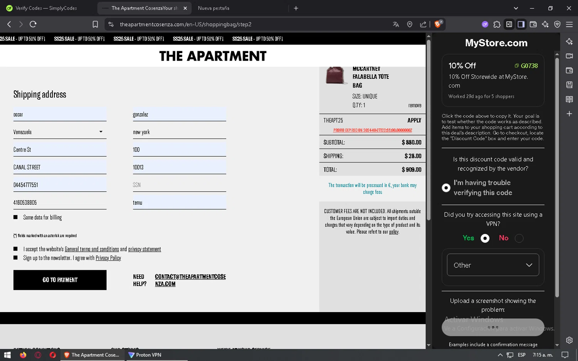Open the browser hamburger menu
Screen dimensions: 578x361
pos(569,24)
